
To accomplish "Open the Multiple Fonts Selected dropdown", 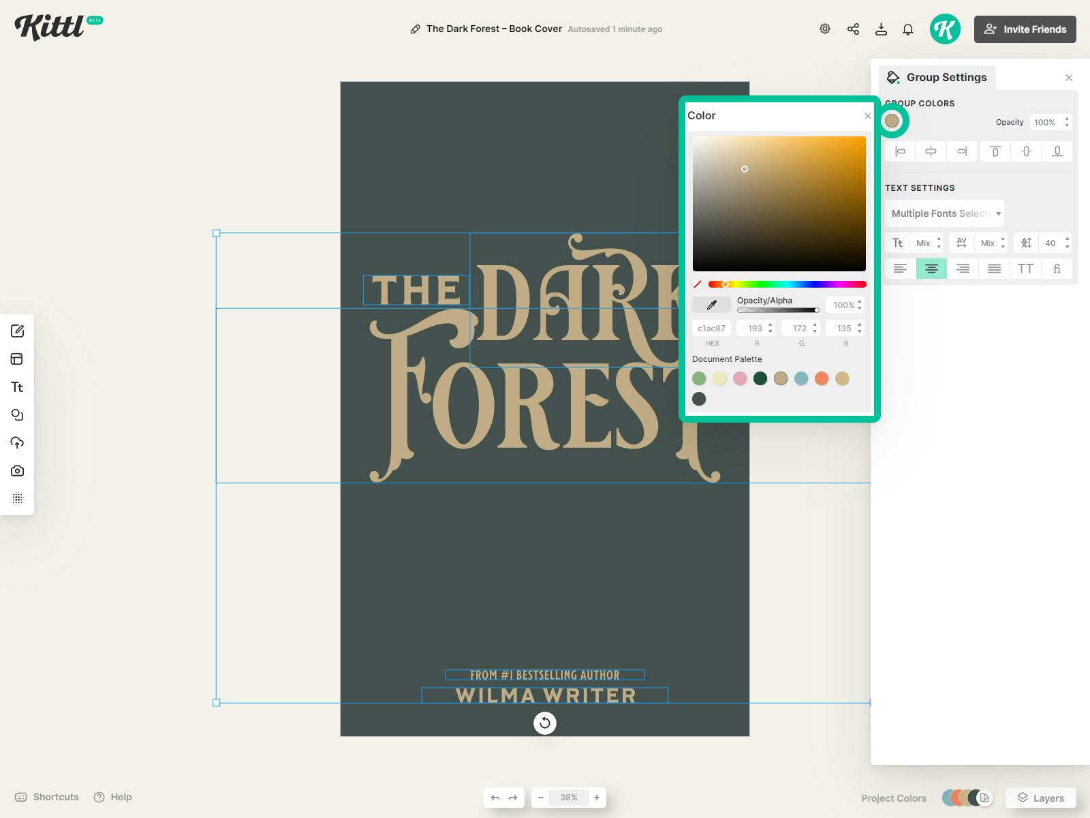I will pos(944,213).
